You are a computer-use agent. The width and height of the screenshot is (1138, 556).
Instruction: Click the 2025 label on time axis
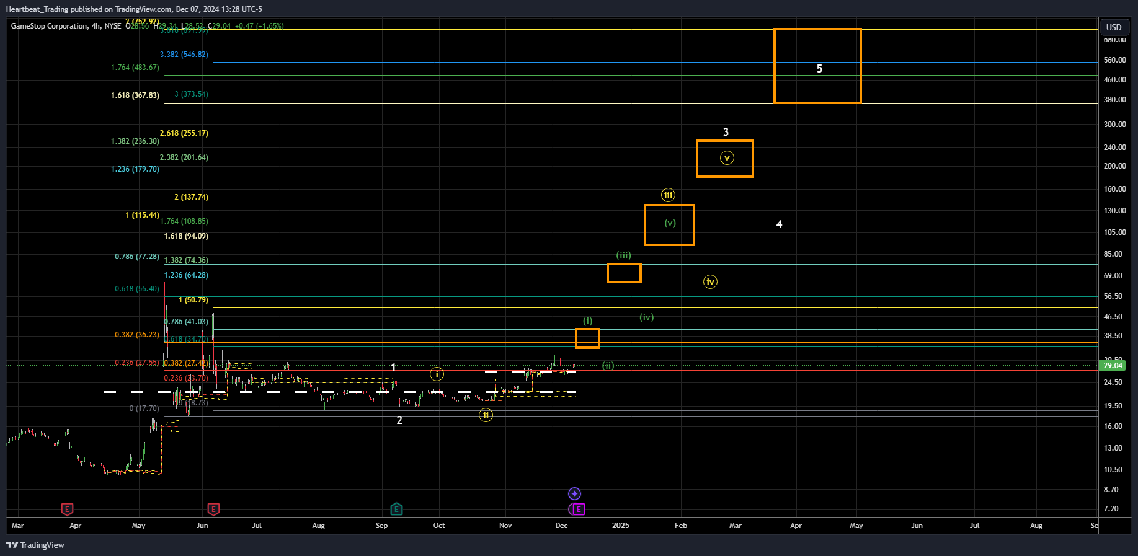pos(620,526)
